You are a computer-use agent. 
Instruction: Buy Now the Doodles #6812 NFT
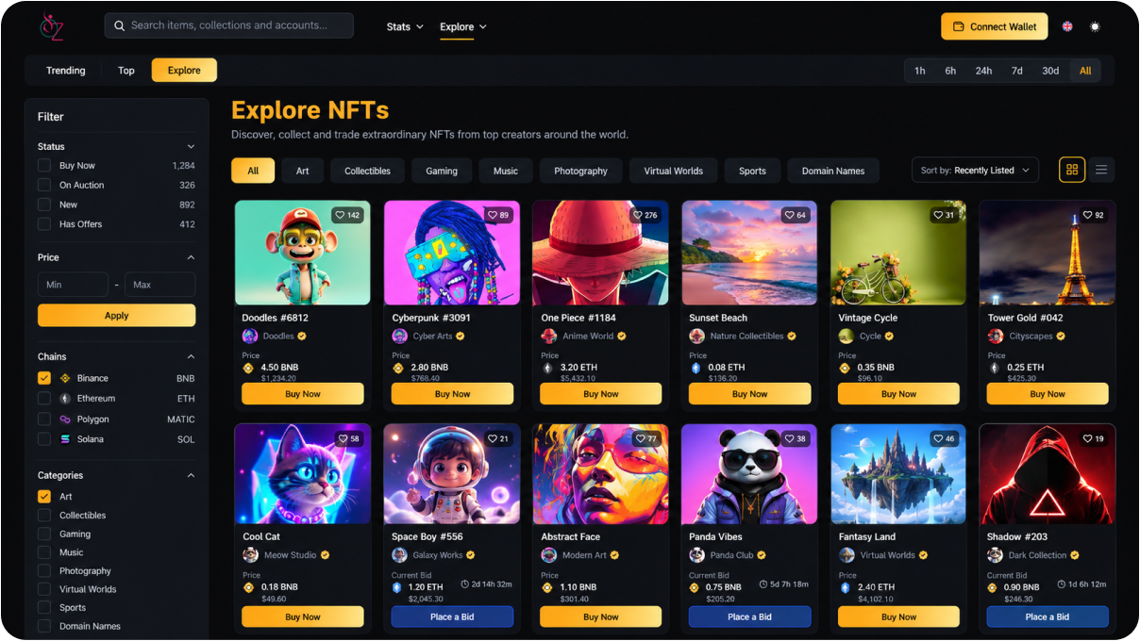pos(303,394)
